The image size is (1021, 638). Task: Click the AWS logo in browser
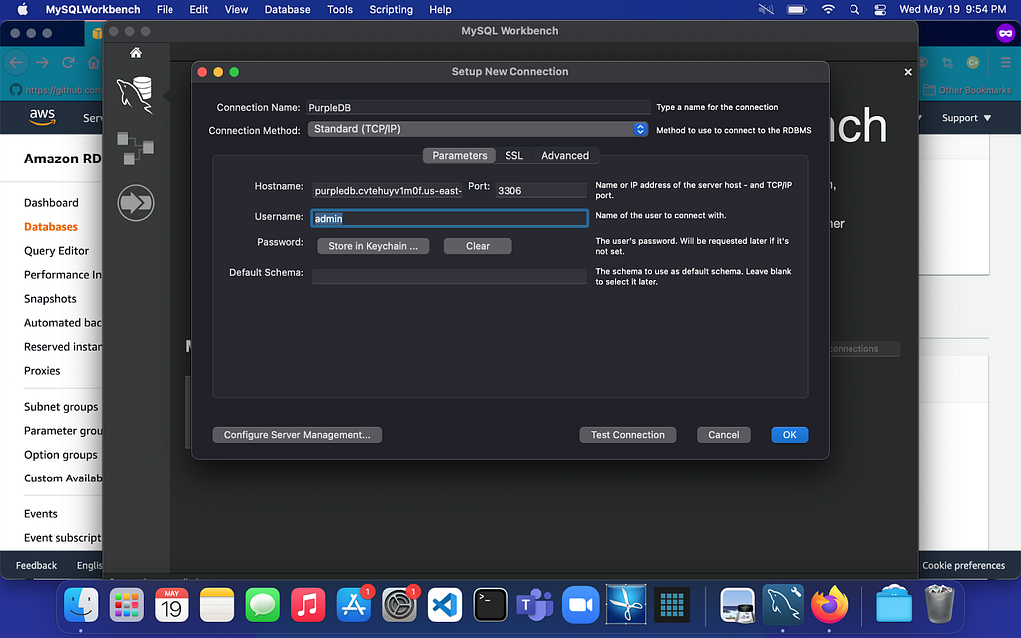[42, 116]
